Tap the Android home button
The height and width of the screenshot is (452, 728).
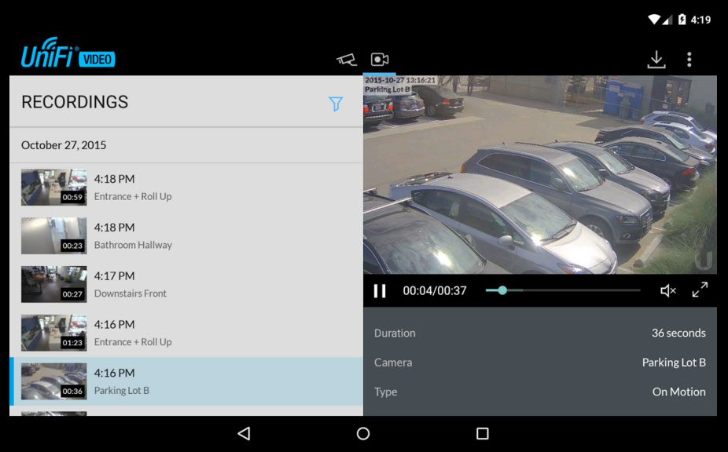pyautogui.click(x=363, y=433)
